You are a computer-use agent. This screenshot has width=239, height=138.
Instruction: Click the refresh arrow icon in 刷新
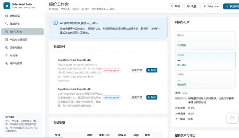pyautogui.click(x=172, y=6)
